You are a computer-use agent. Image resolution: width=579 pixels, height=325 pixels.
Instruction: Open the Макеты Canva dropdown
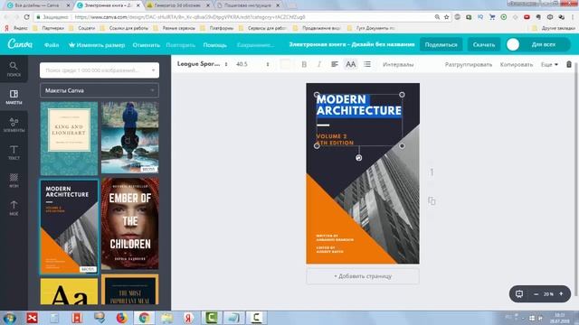point(100,90)
